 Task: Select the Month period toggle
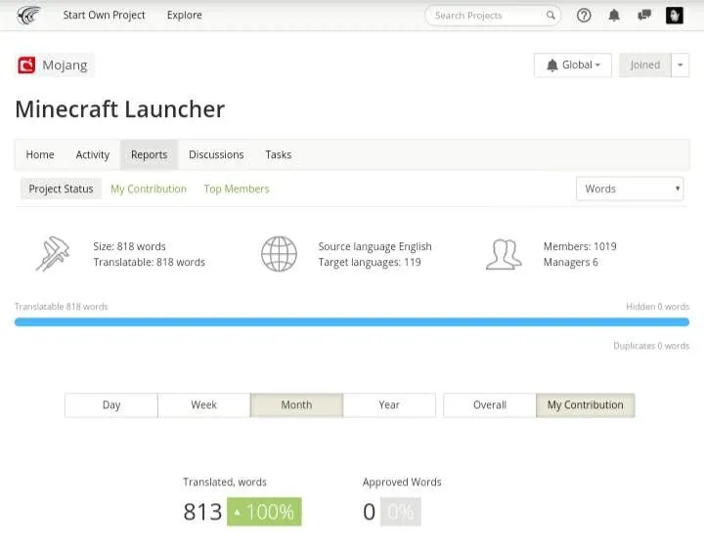click(296, 405)
